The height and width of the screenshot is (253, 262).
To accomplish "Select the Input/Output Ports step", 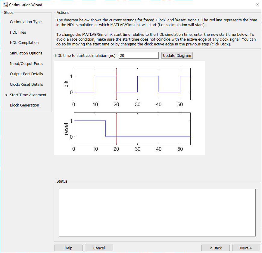I will click(x=26, y=63).
